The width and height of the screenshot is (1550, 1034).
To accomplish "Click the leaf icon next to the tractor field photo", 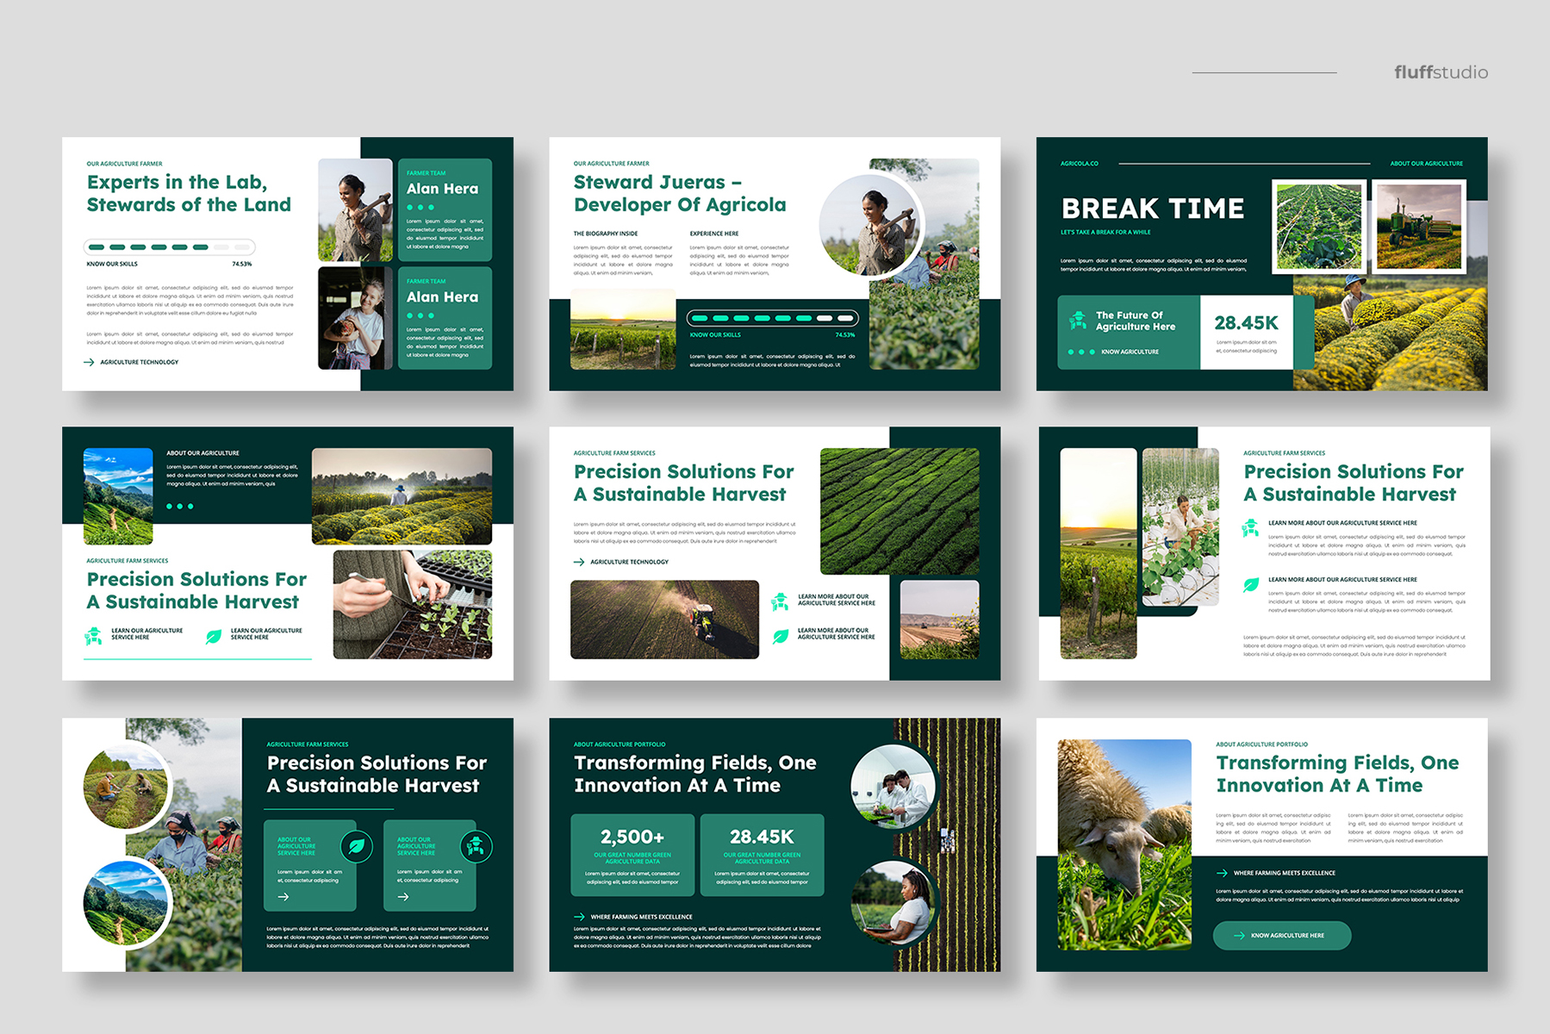I will pyautogui.click(x=781, y=636).
